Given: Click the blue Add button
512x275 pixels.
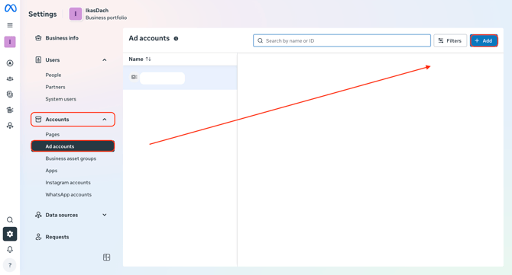Looking at the screenshot, I should click(484, 40).
